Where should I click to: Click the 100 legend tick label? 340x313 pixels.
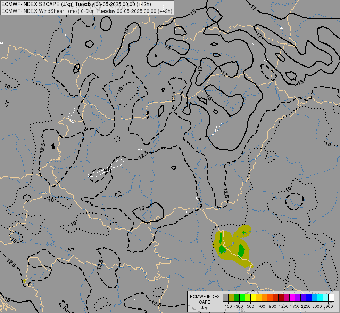click(228, 306)
